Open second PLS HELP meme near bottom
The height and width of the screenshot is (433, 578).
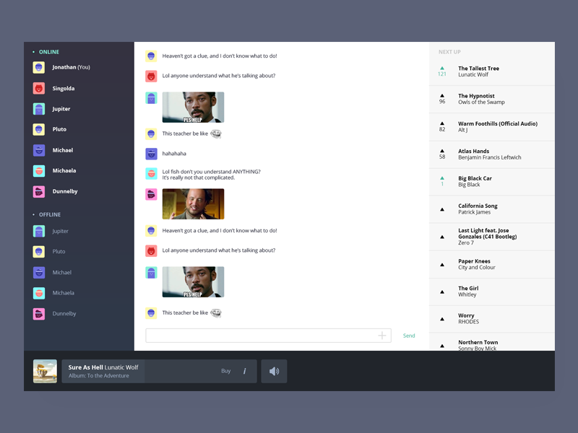click(x=193, y=282)
